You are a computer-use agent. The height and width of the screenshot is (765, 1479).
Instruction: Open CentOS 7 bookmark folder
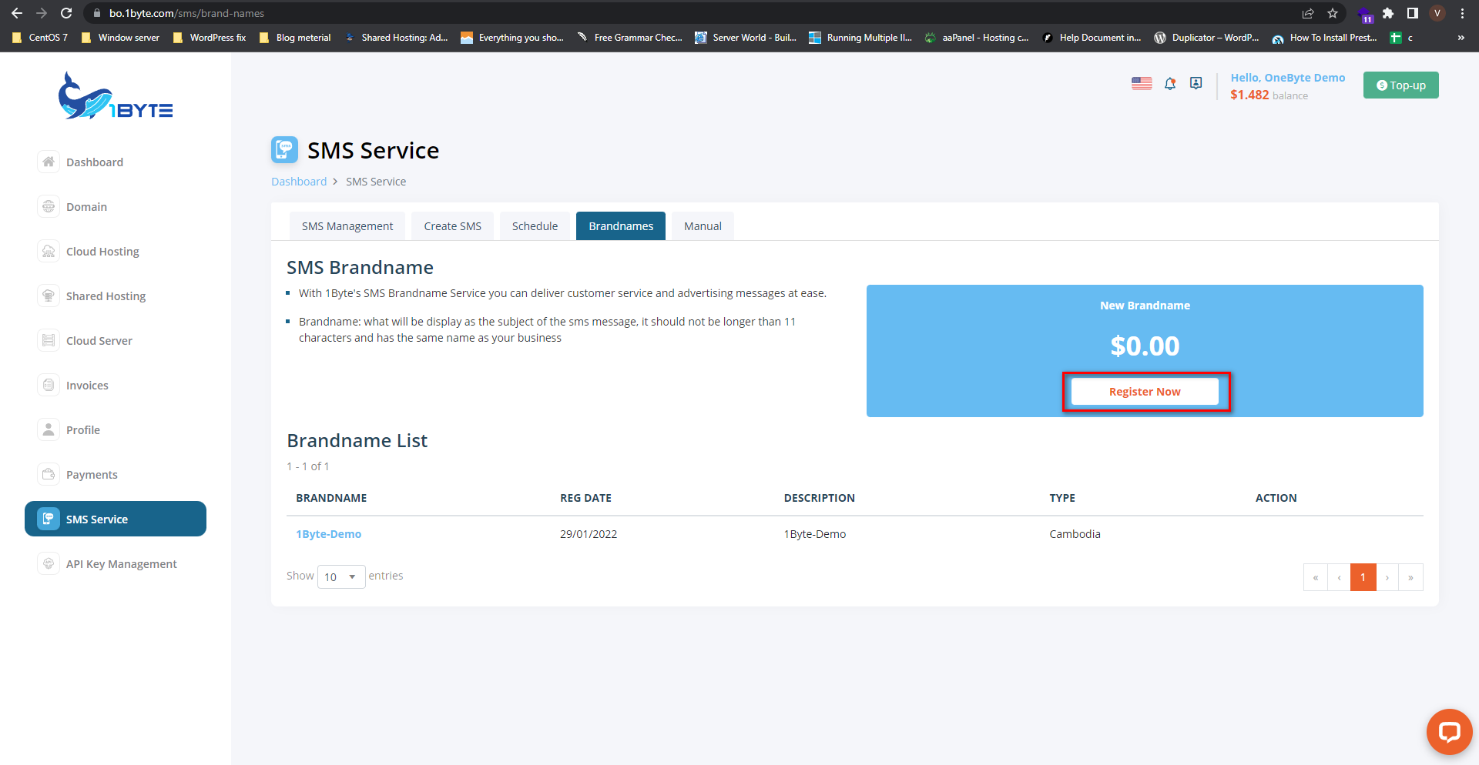coord(40,38)
